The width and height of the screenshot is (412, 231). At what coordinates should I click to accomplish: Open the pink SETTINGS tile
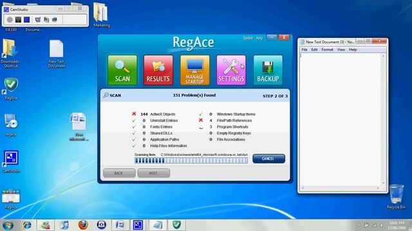[x=231, y=70]
